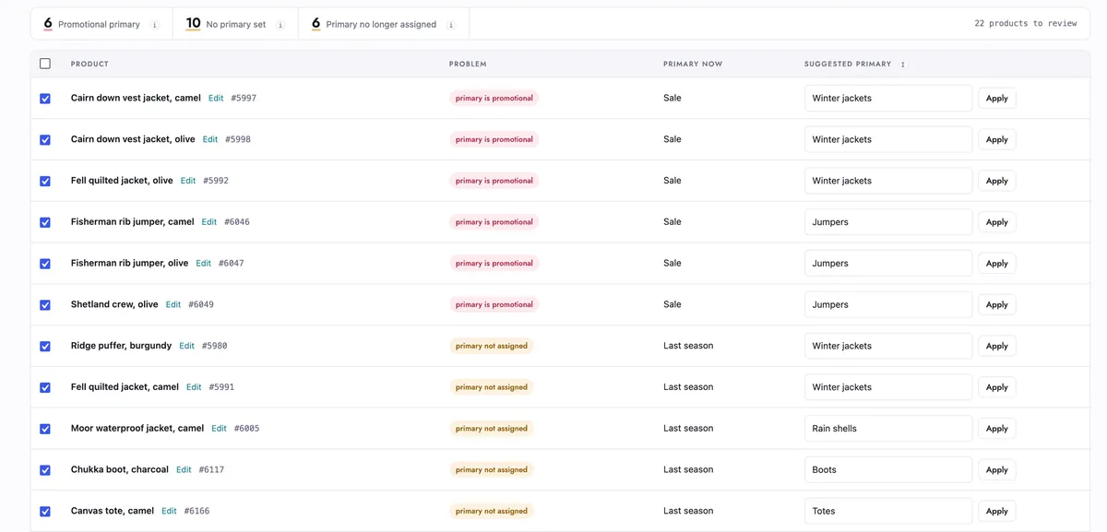Image resolution: width=1107 pixels, height=532 pixels.
Task: Switch to No primary set tab
Action: pos(235,24)
